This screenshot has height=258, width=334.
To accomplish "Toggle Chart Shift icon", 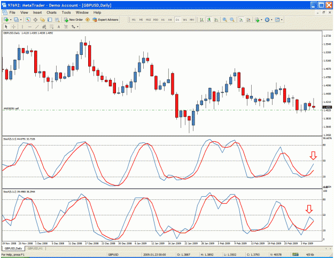I will [248, 20].
